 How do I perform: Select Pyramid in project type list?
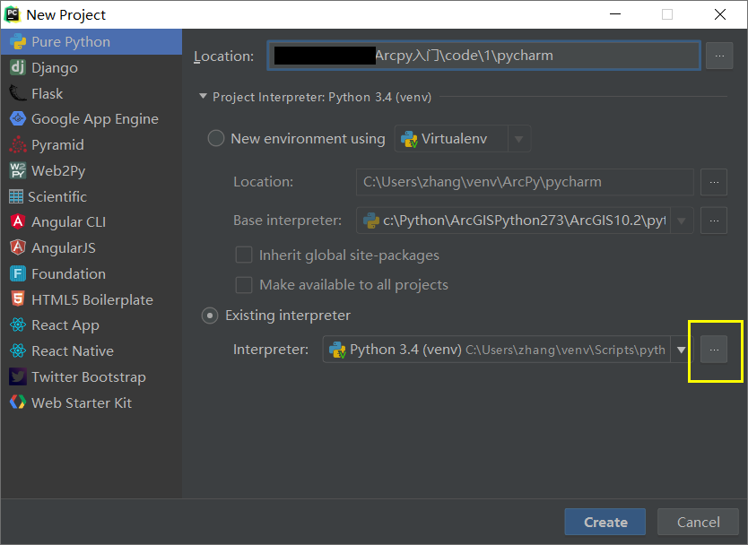click(x=91, y=144)
